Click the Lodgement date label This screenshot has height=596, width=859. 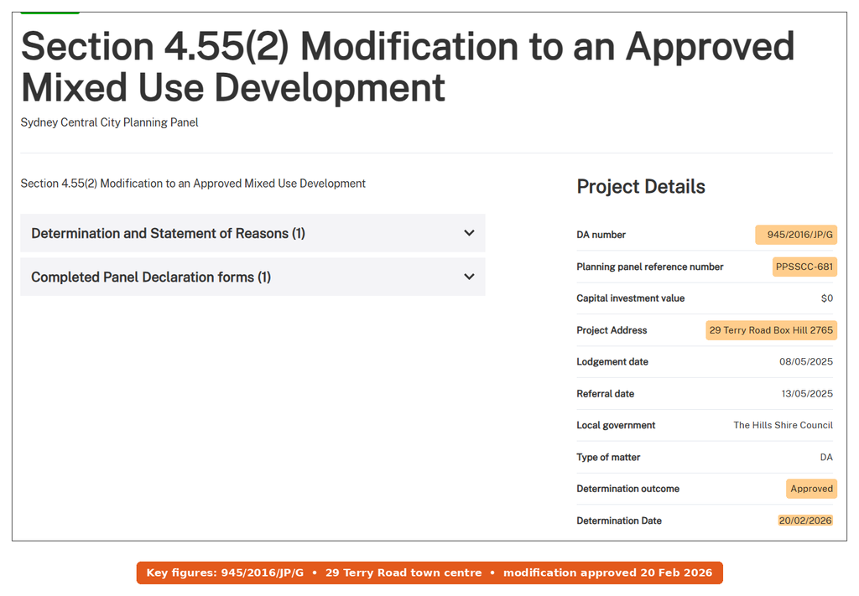tap(612, 362)
